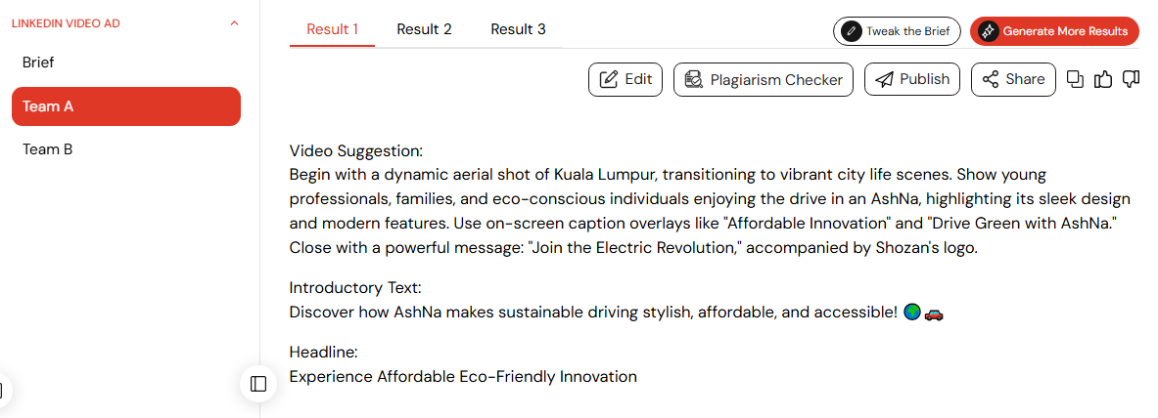Click the pencil icon in Tweak the Brief

click(852, 31)
